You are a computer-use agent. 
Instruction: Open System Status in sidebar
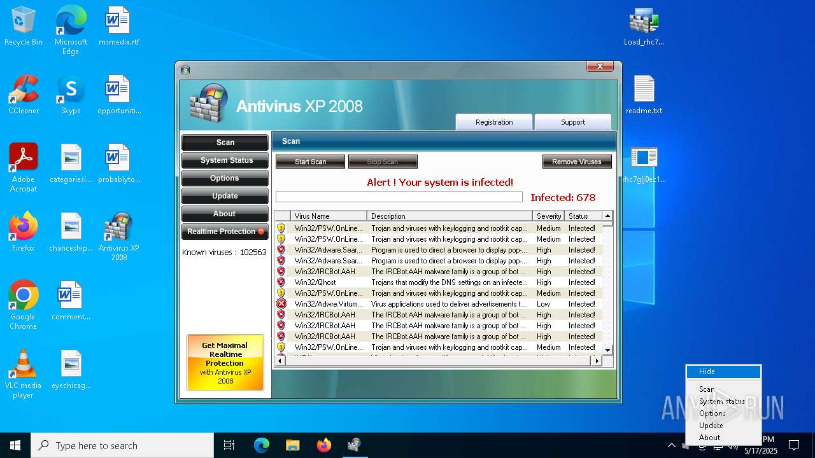coord(225,160)
